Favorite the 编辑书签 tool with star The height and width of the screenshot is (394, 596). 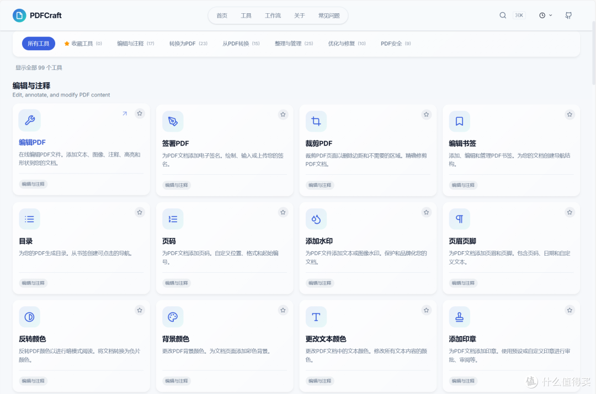coord(570,115)
